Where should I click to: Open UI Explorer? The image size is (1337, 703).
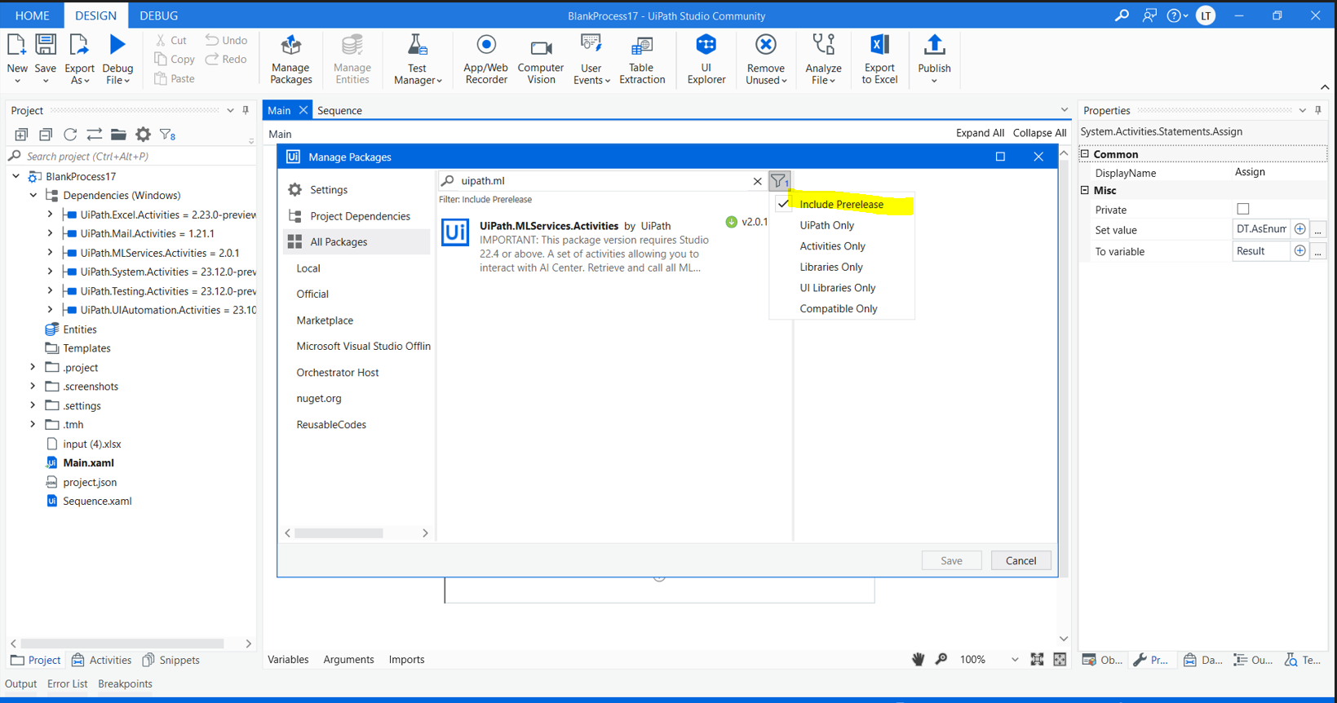point(706,59)
